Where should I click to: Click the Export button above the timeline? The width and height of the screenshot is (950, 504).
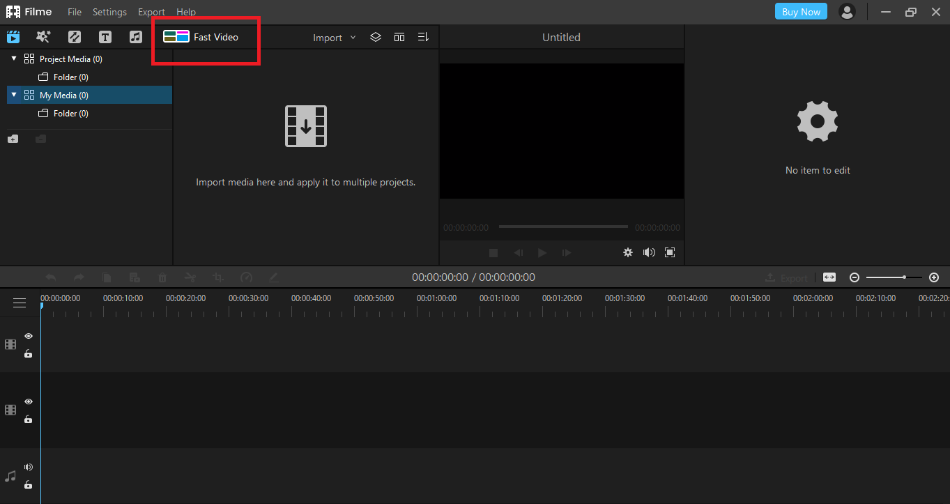pyautogui.click(x=786, y=277)
